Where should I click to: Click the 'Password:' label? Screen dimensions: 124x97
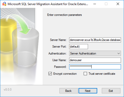pos(60,67)
